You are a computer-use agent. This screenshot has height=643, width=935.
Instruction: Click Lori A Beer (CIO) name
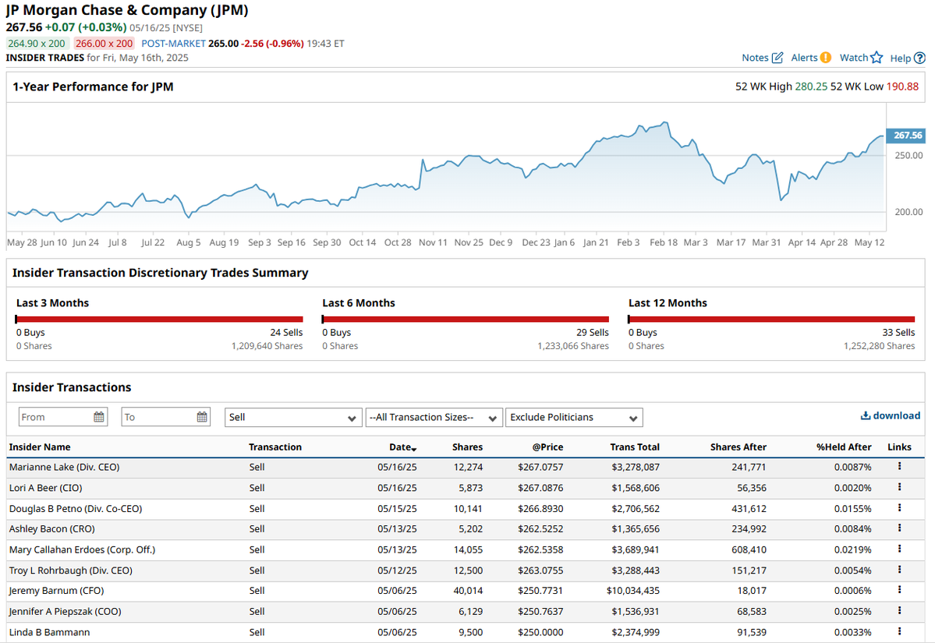coord(46,488)
